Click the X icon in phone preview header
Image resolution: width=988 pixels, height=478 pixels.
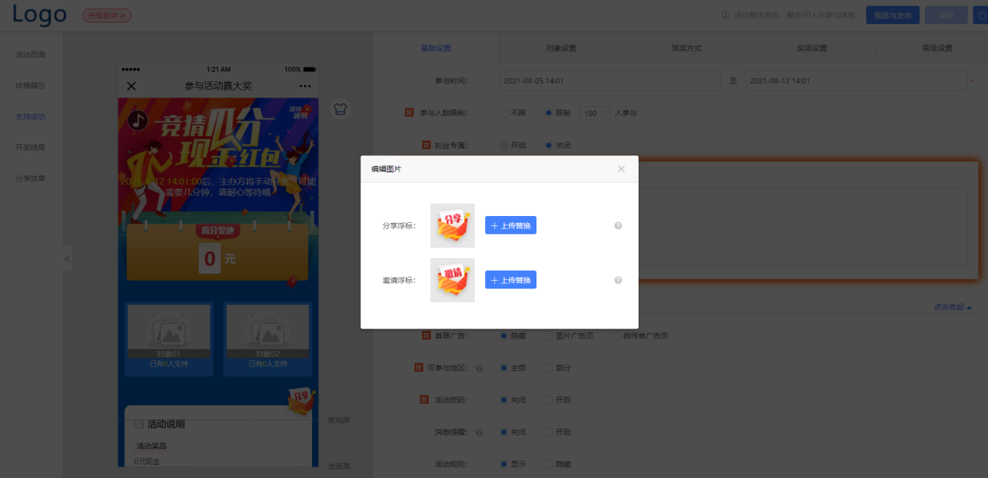(x=131, y=86)
